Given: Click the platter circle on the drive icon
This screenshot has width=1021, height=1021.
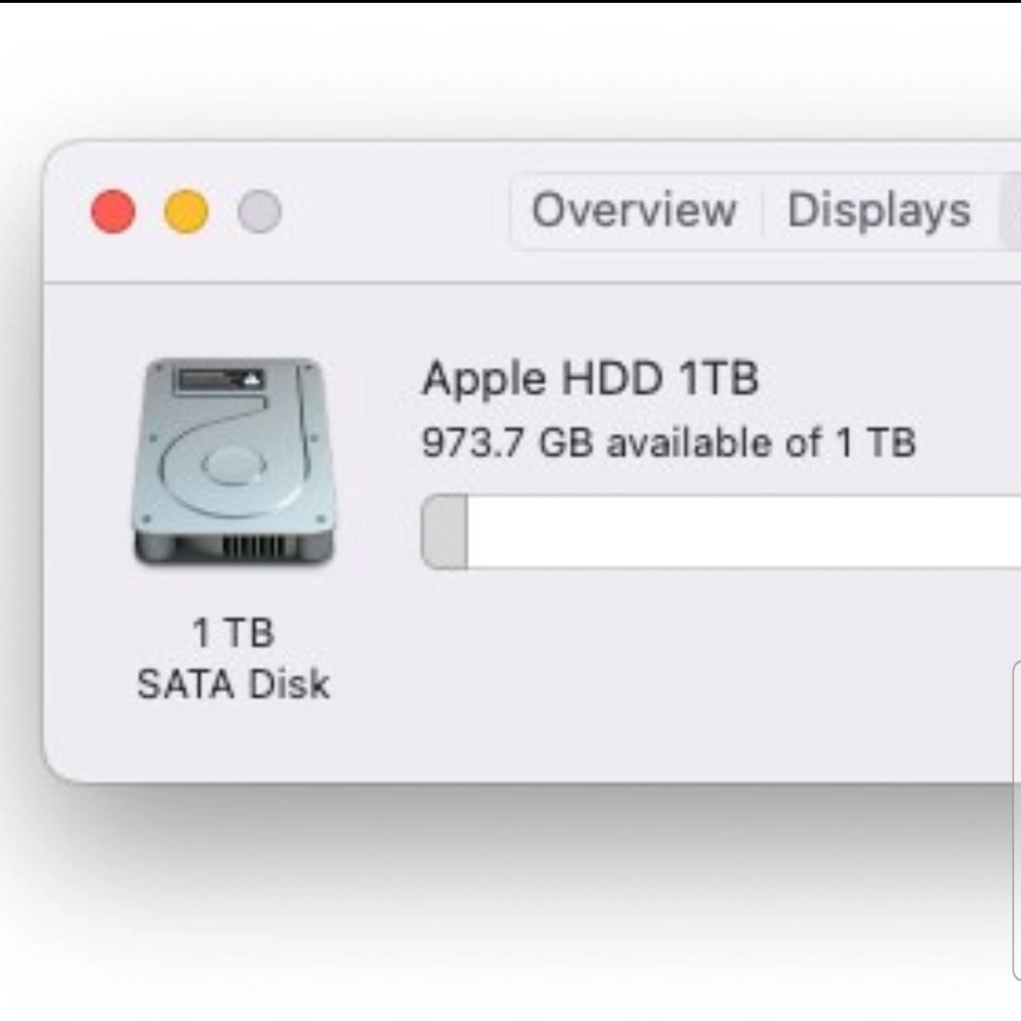Looking at the screenshot, I should pyautogui.click(x=233, y=465).
